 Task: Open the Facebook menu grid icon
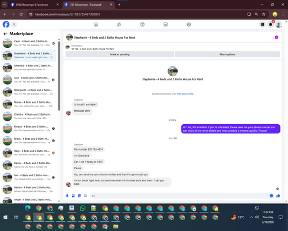click(262, 24)
